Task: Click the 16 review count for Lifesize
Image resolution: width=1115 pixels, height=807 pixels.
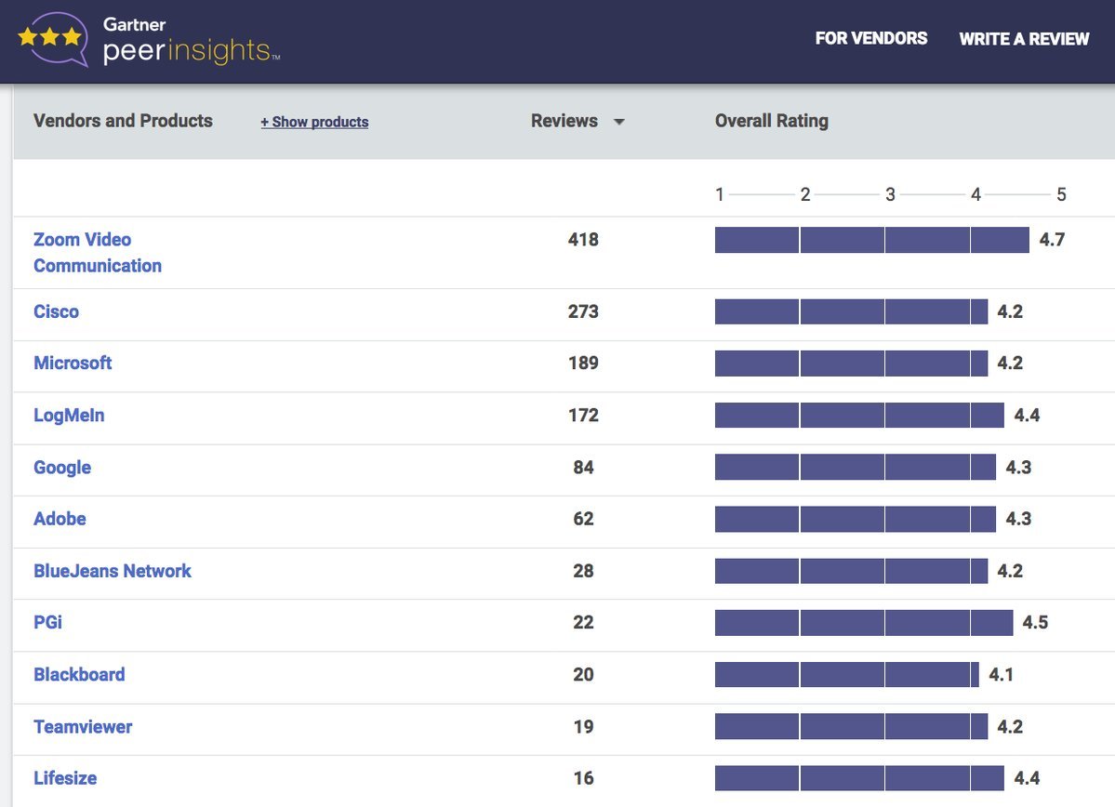Action: [x=583, y=778]
